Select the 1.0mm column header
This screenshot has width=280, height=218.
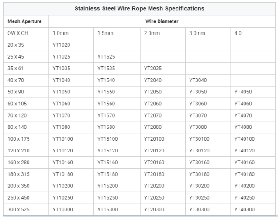coord(71,33)
